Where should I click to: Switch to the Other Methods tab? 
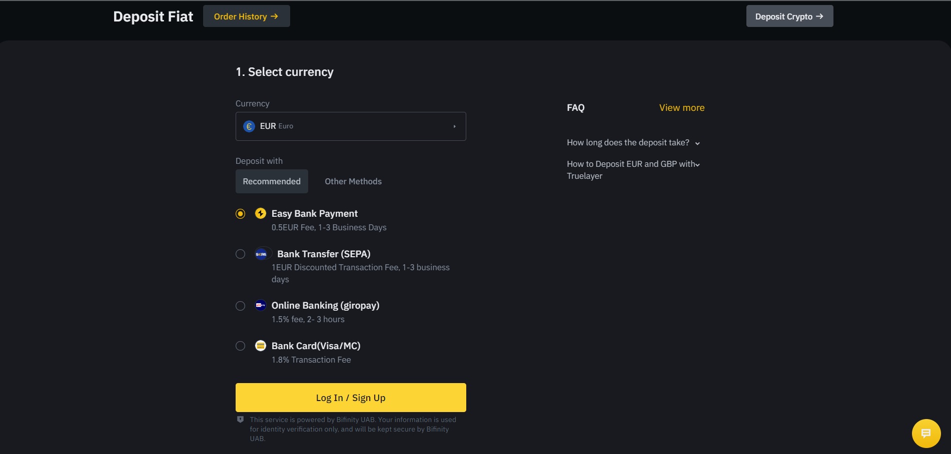353,181
